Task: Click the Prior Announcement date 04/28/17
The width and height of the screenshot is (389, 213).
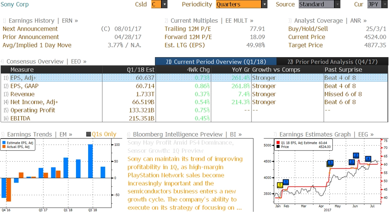Action: 128,37
